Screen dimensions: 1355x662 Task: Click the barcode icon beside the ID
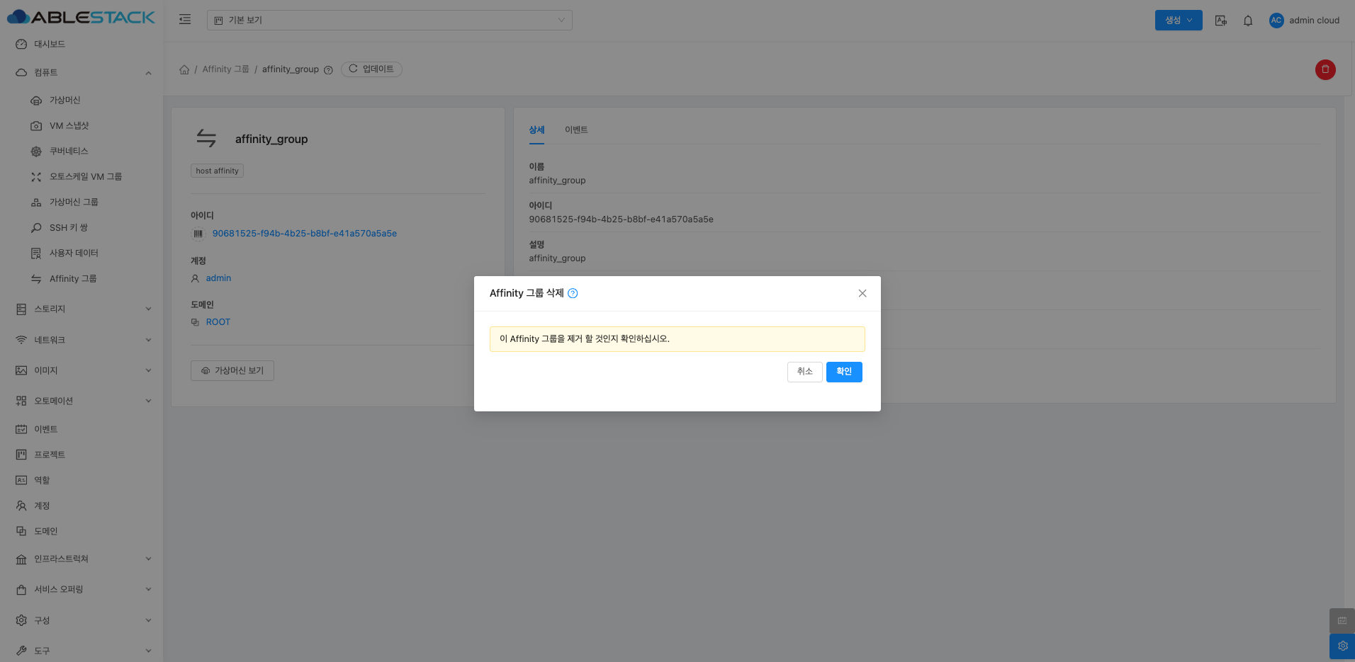coord(198,234)
